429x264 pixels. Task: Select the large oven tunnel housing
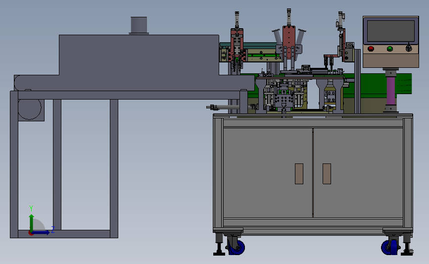click(139, 55)
